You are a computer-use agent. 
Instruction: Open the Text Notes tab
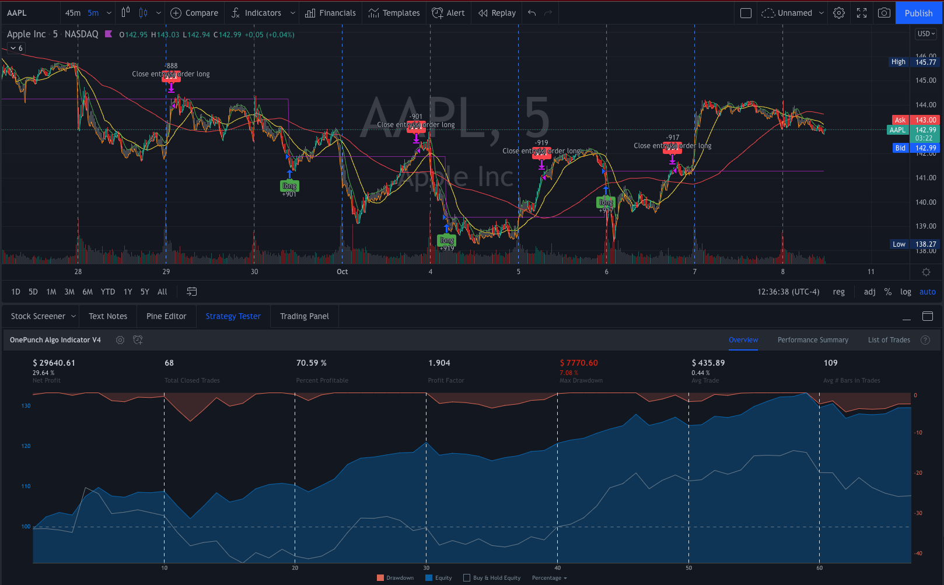coord(108,316)
